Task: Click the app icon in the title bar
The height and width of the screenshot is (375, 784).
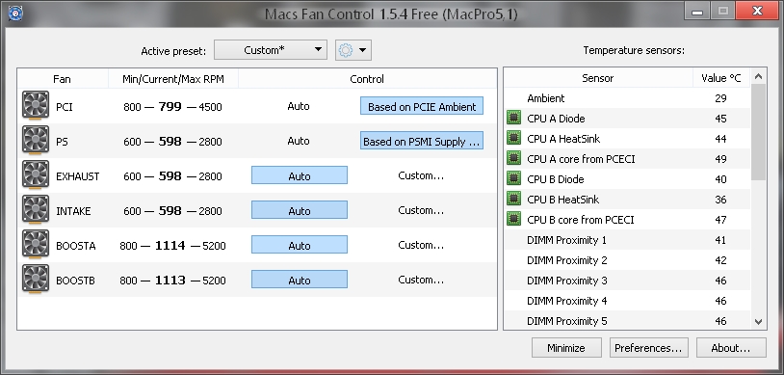Action: (x=15, y=13)
